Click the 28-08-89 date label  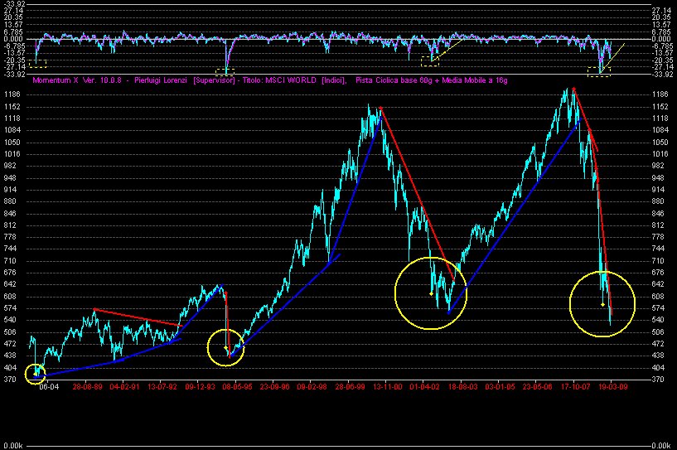point(87,386)
